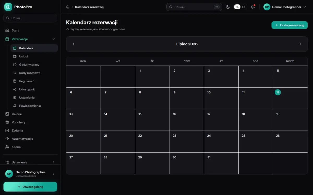Collapse the Rezerwacje section chevron
Screen dimensions: 313x195
coord(54,39)
